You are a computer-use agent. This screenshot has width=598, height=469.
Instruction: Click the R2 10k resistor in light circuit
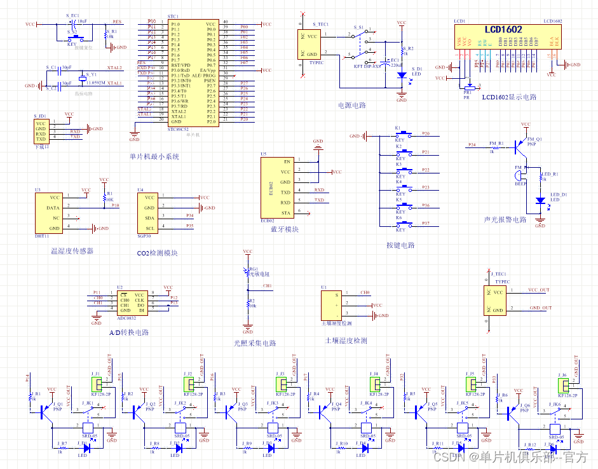pyautogui.click(x=248, y=304)
